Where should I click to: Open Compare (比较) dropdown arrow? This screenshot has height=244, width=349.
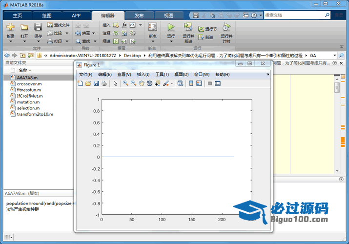(67, 33)
